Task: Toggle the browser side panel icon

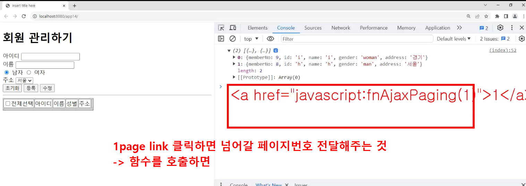Action: (506, 16)
